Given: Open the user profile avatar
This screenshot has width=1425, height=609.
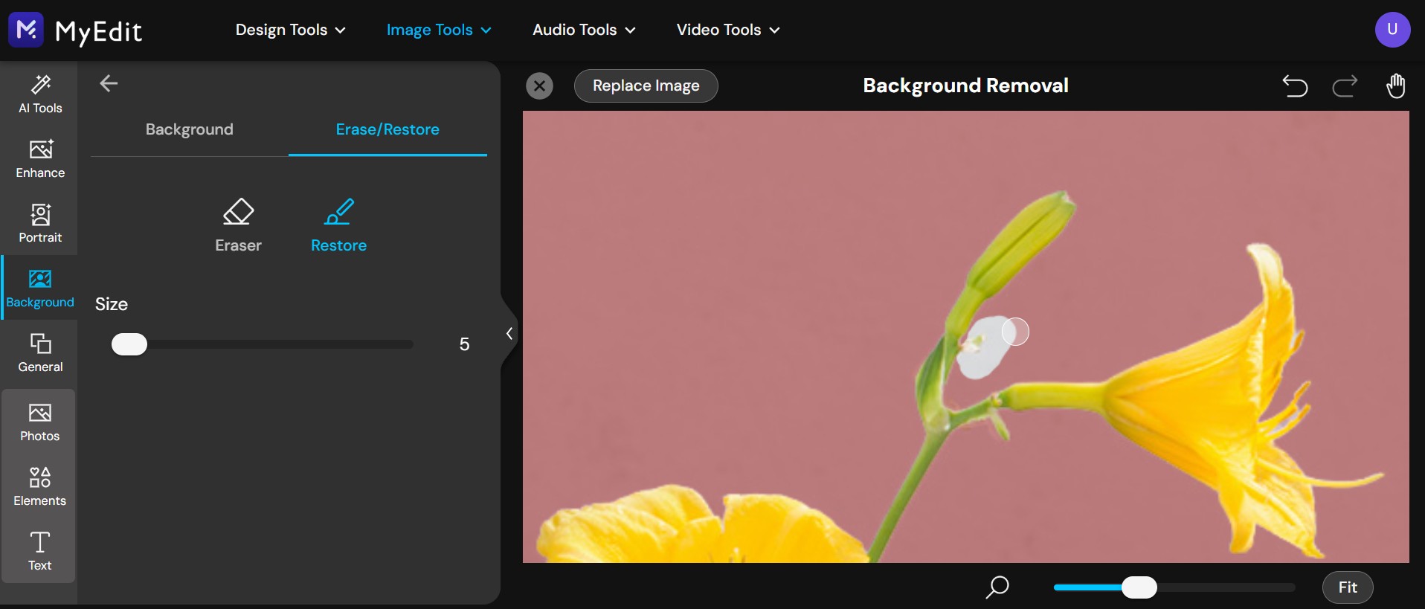Looking at the screenshot, I should [x=1392, y=30].
